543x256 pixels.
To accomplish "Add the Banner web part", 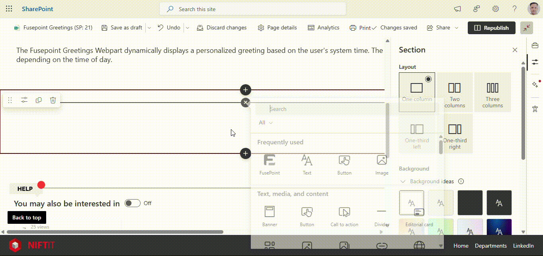I will pos(270,216).
